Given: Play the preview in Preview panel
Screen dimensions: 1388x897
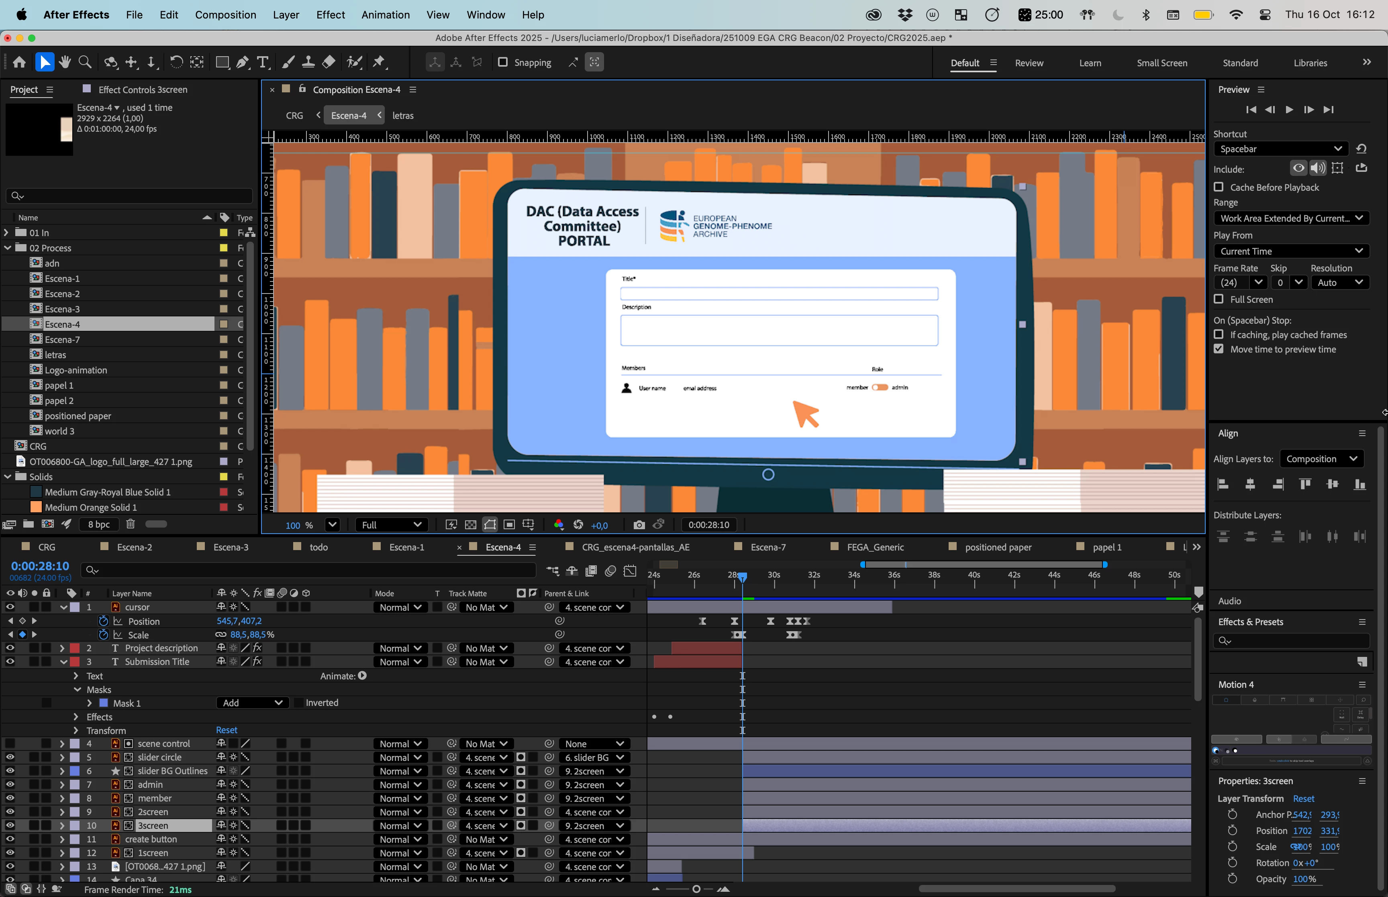Looking at the screenshot, I should [x=1289, y=110].
